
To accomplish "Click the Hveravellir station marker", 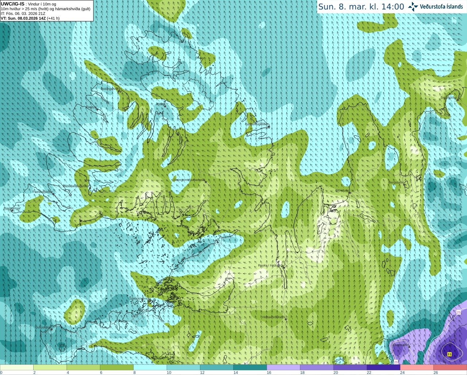I will [409, 347].
